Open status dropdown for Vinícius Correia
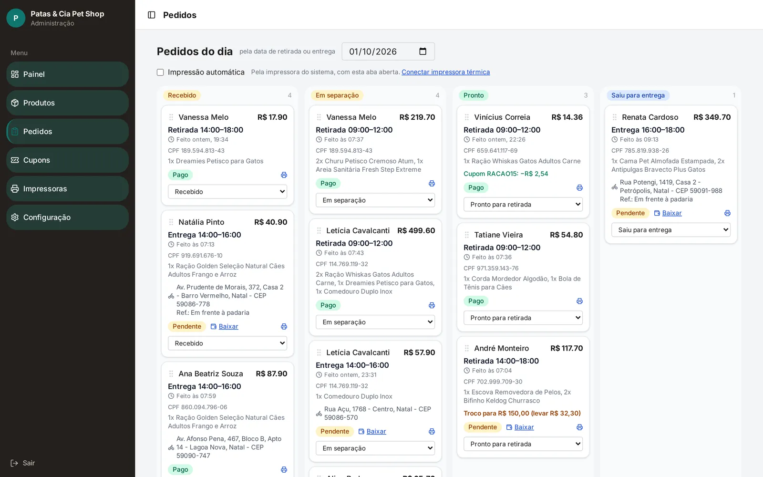 (523, 205)
